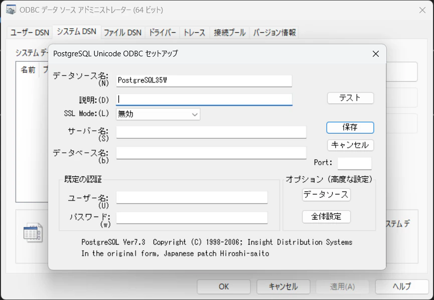The image size is (434, 300).
Task: Switch to ドライバー tab
Action: pyautogui.click(x=162, y=33)
